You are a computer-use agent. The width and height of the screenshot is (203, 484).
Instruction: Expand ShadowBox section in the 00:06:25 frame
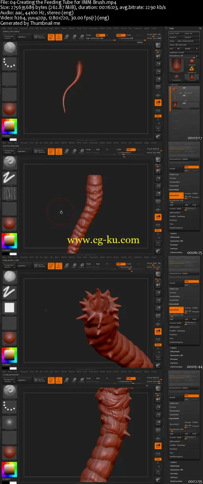click(175, 182)
